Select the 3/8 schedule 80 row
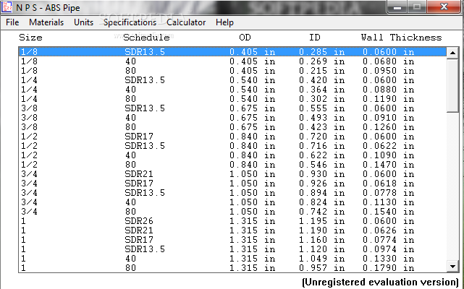Image resolution: width=464 pixels, height=289 pixels. (x=232, y=127)
